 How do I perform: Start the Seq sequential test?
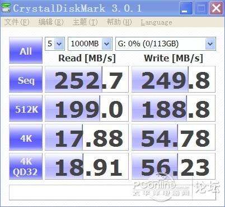coord(26,79)
